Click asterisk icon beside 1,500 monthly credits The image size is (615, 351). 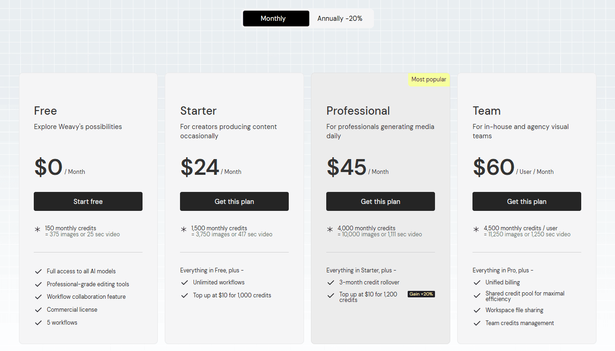[x=184, y=229]
